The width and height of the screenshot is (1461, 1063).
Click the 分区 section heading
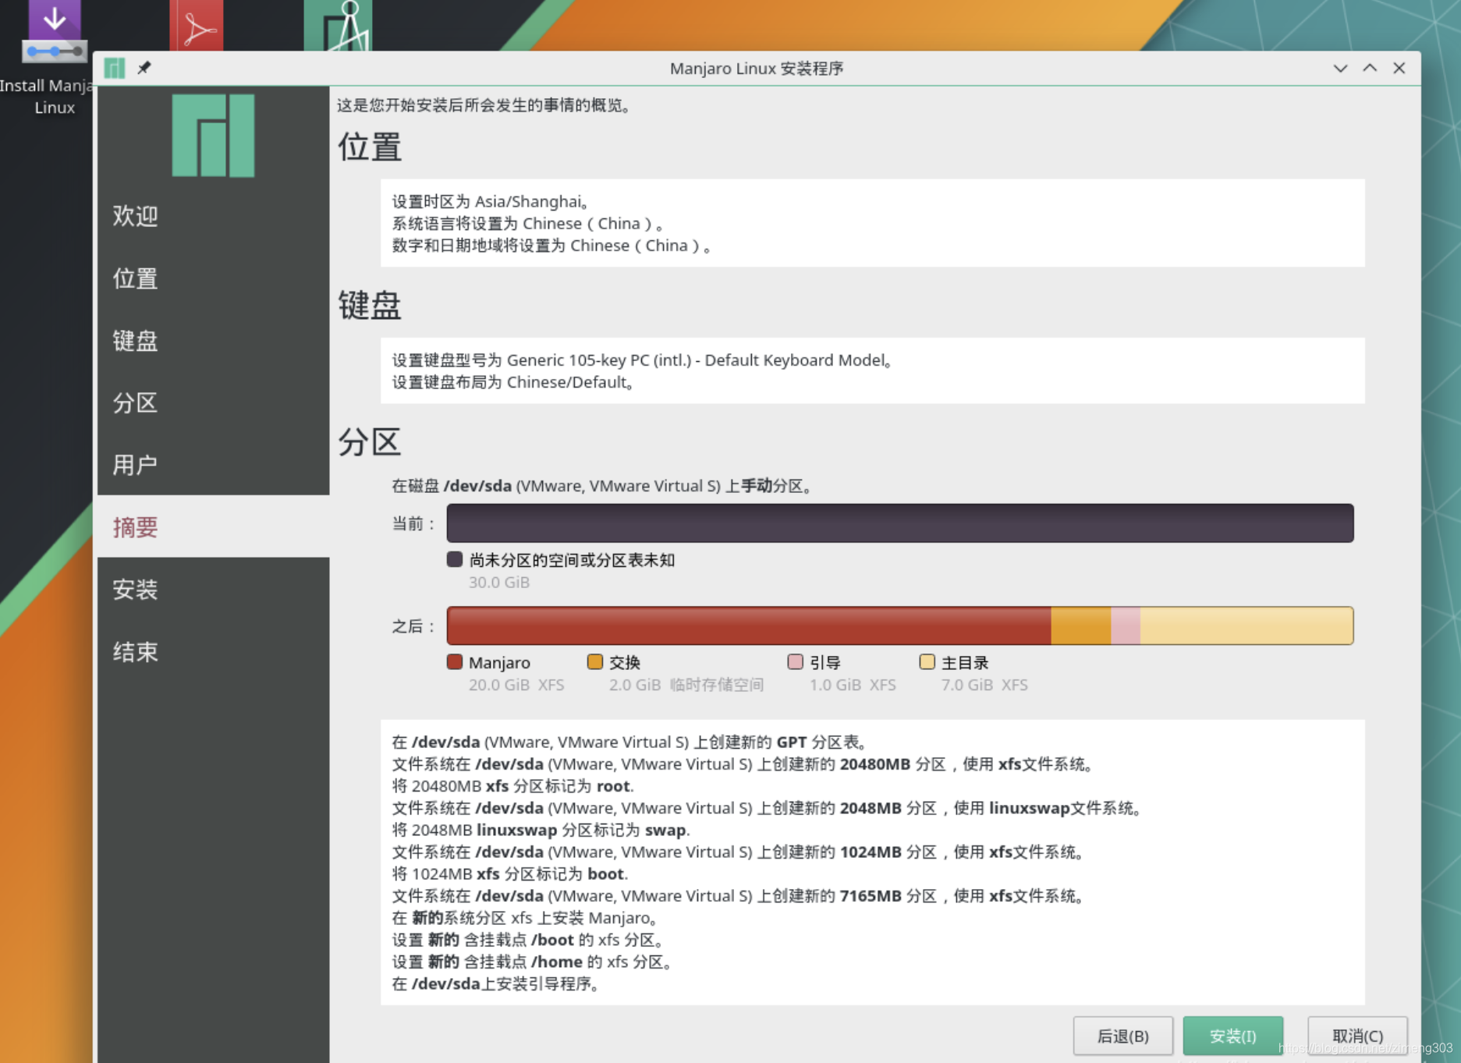point(370,442)
